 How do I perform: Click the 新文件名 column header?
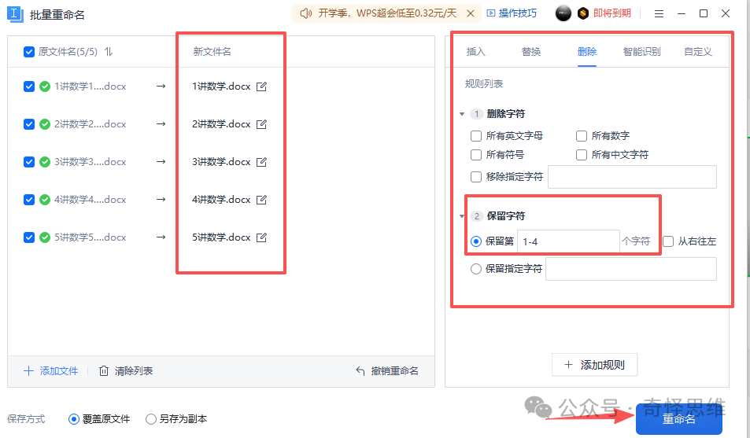pos(212,52)
